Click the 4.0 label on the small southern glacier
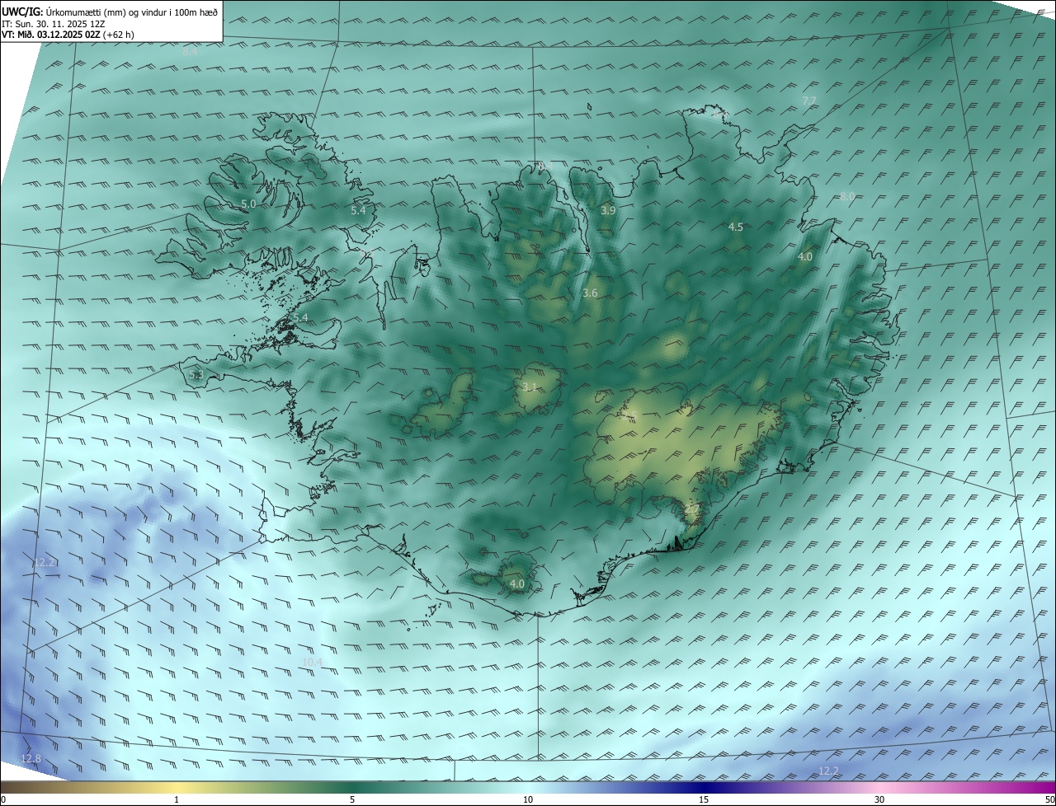 [517, 584]
